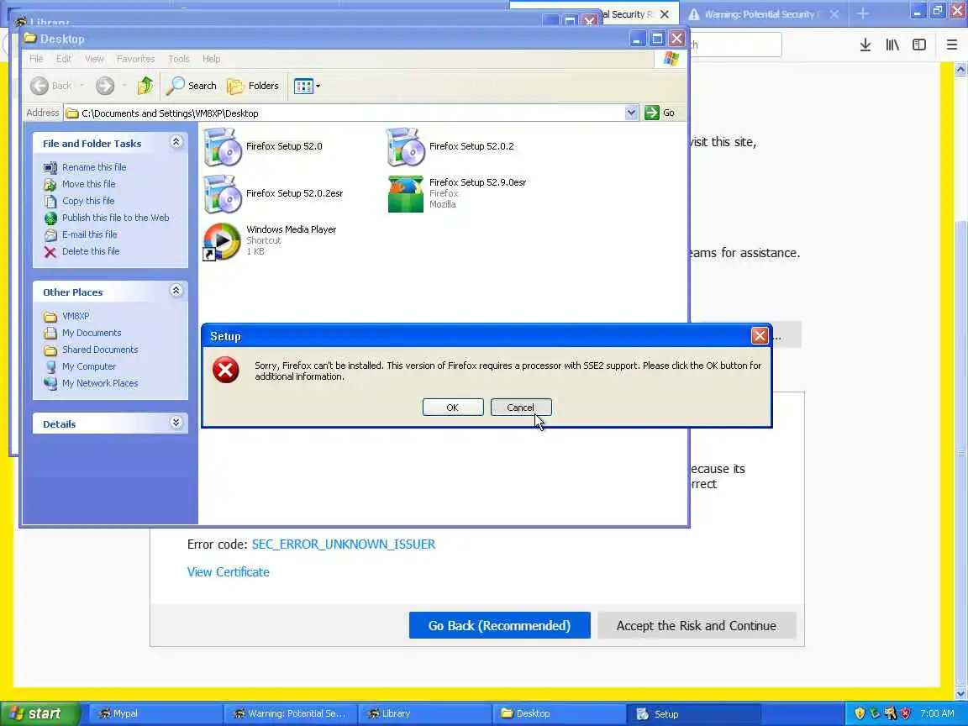The image size is (968, 726).
Task: Open the Favorites menu
Action: [x=136, y=59]
